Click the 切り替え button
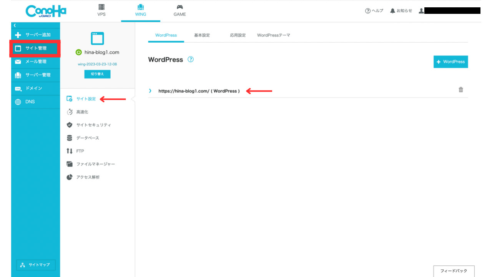 97,74
